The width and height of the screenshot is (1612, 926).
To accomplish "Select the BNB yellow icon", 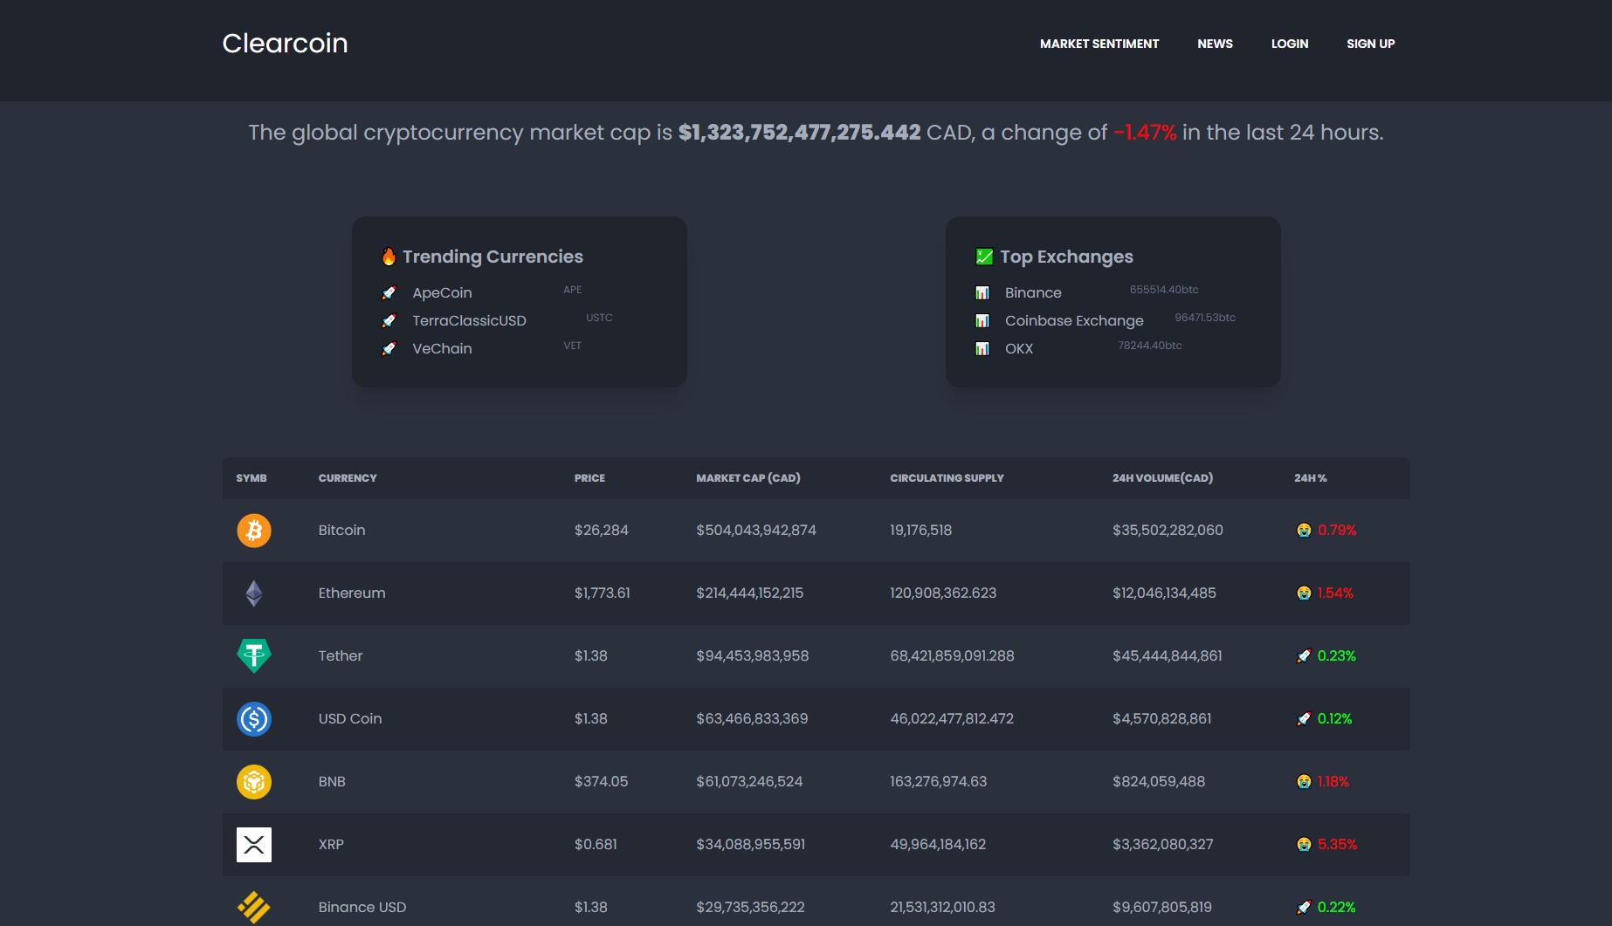I will click(253, 781).
